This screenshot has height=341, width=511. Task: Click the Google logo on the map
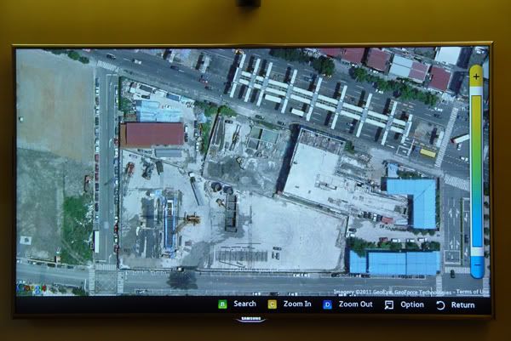[x=32, y=288]
